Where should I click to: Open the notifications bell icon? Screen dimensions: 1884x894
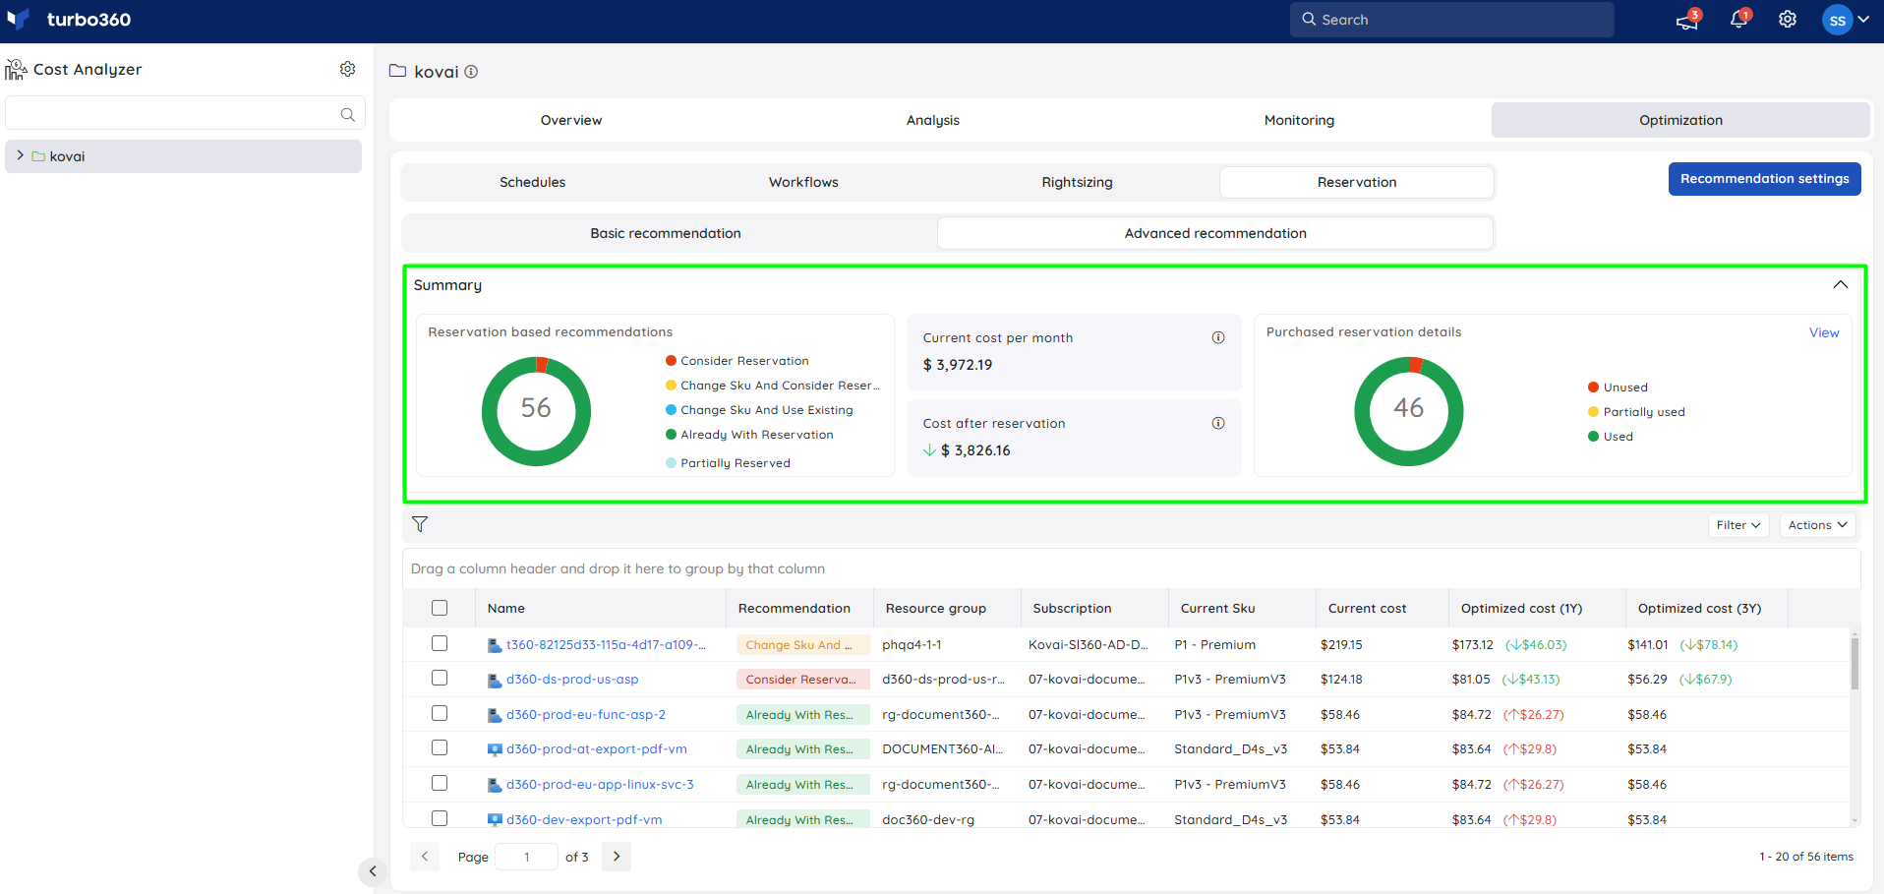(1738, 20)
